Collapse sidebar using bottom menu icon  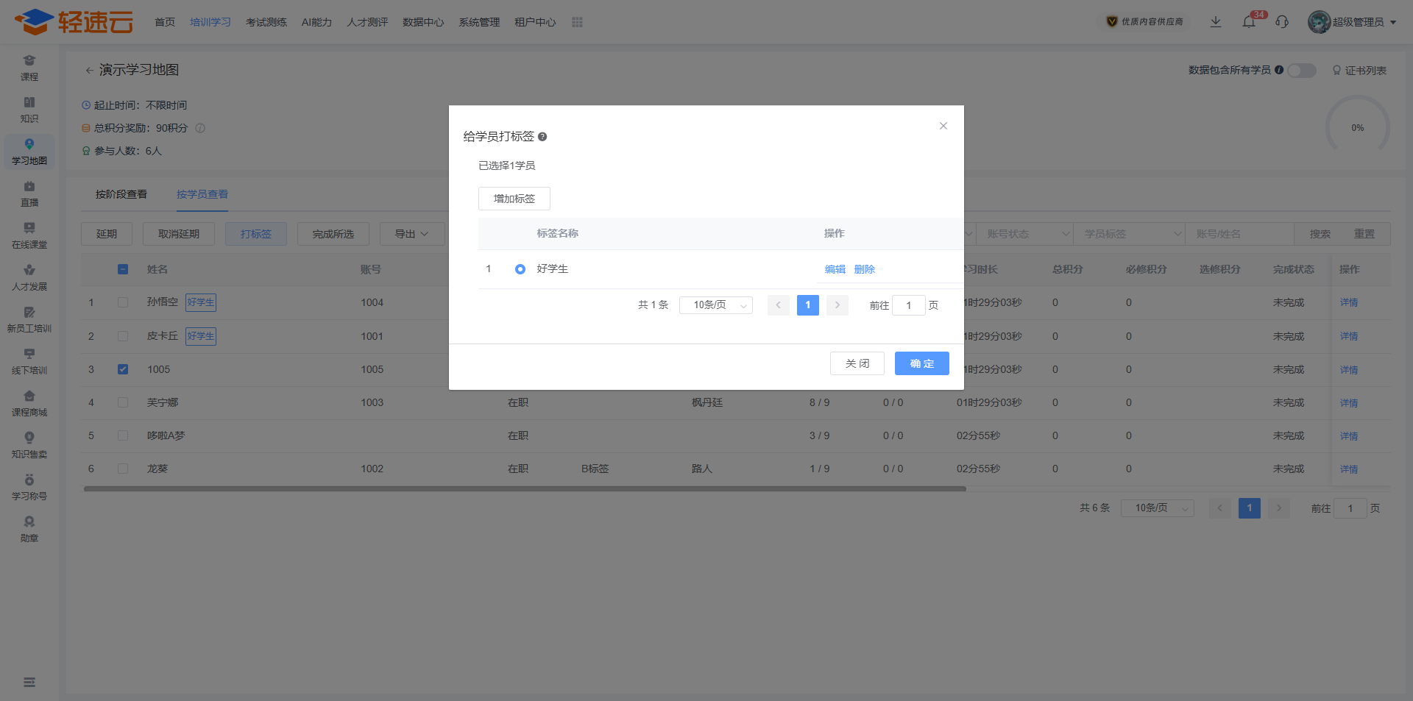click(29, 683)
